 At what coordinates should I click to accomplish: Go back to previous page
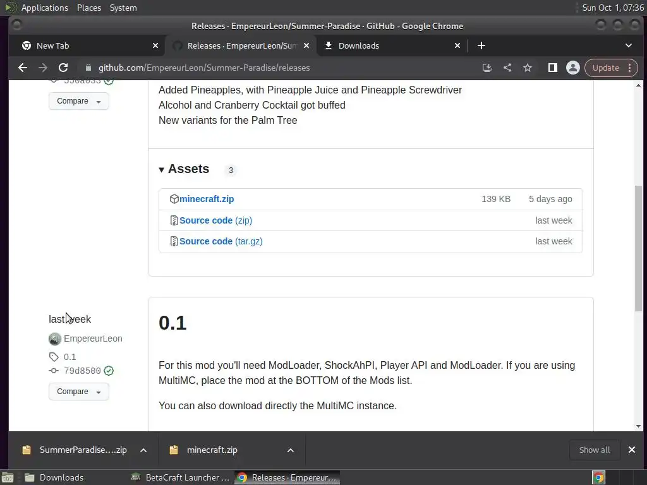coord(23,68)
